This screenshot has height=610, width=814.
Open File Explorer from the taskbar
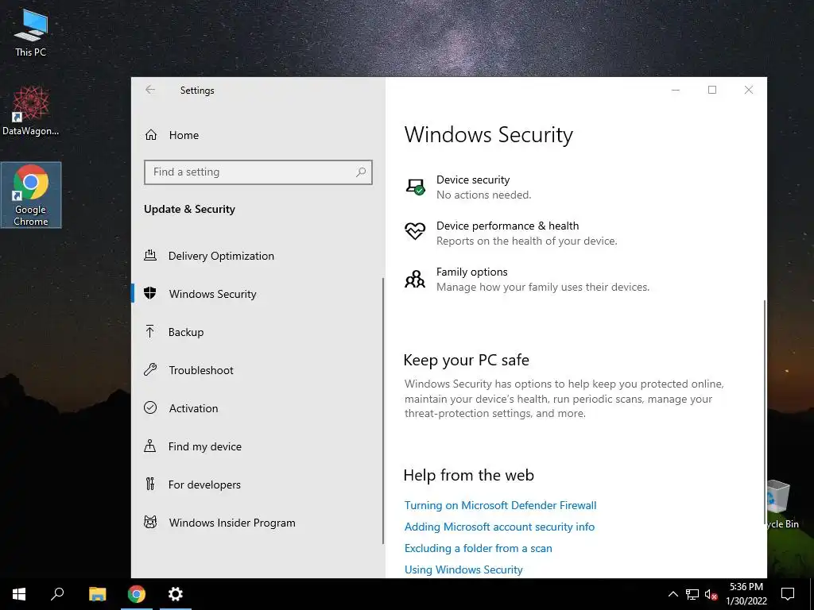coord(97,594)
